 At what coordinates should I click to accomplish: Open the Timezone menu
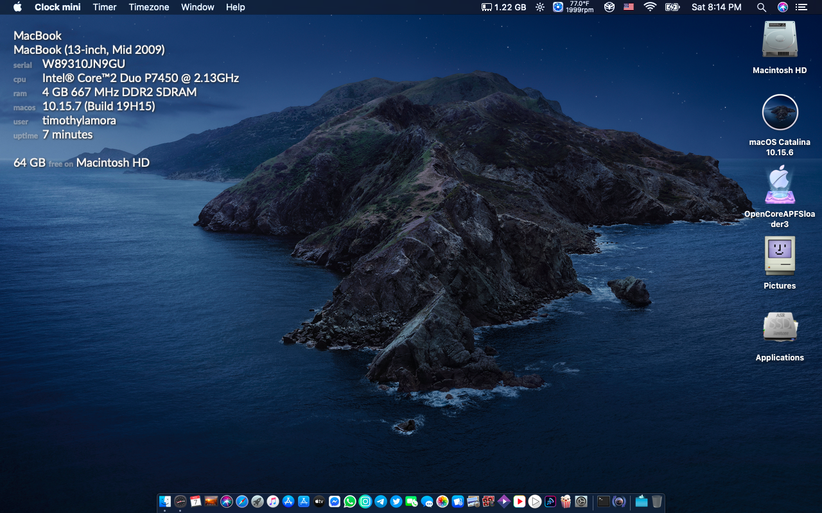pyautogui.click(x=149, y=7)
